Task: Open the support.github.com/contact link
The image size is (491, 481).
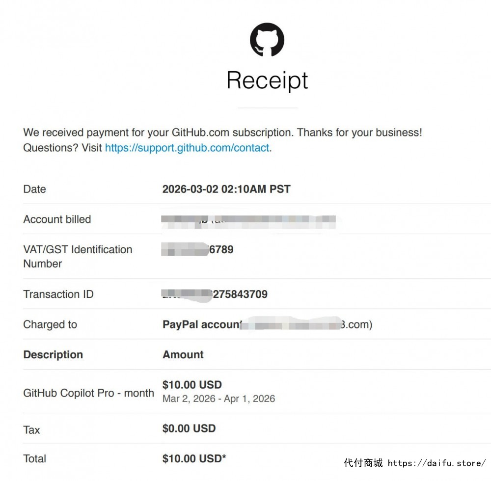Action: click(x=187, y=148)
